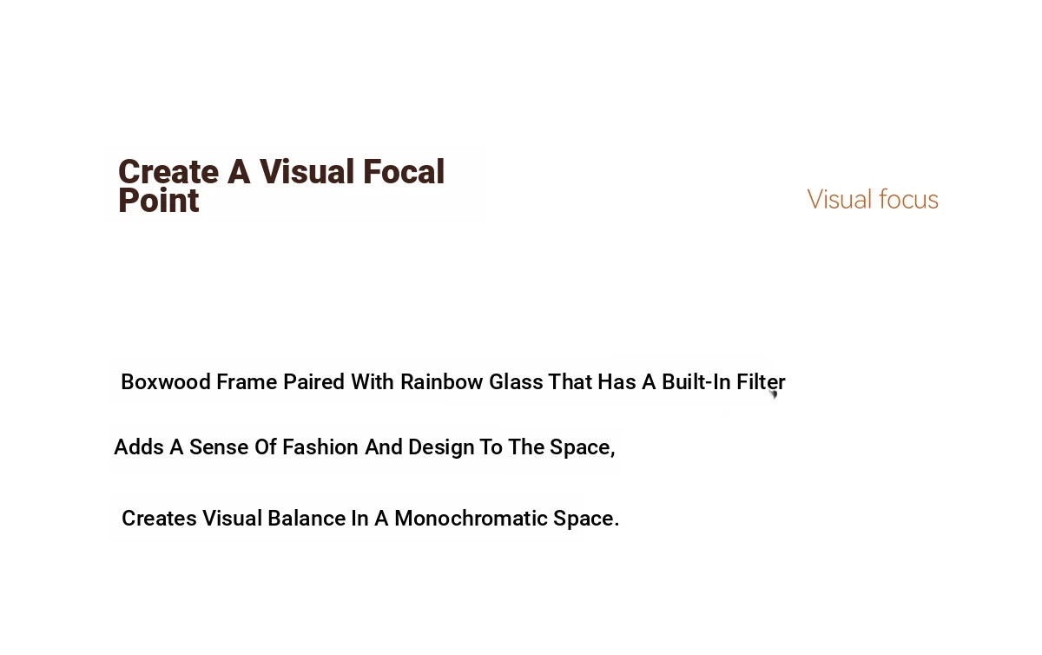
Task: Click the word "Monochromatic"
Action: click(472, 519)
